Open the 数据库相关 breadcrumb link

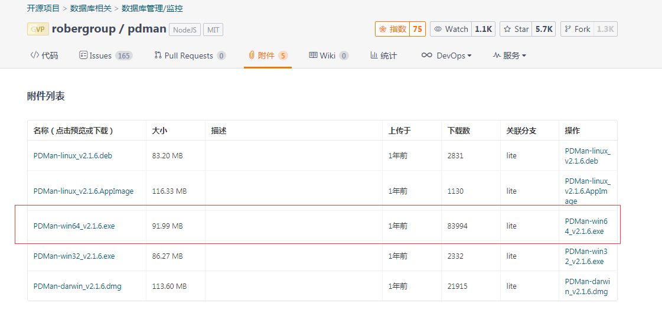coord(90,8)
